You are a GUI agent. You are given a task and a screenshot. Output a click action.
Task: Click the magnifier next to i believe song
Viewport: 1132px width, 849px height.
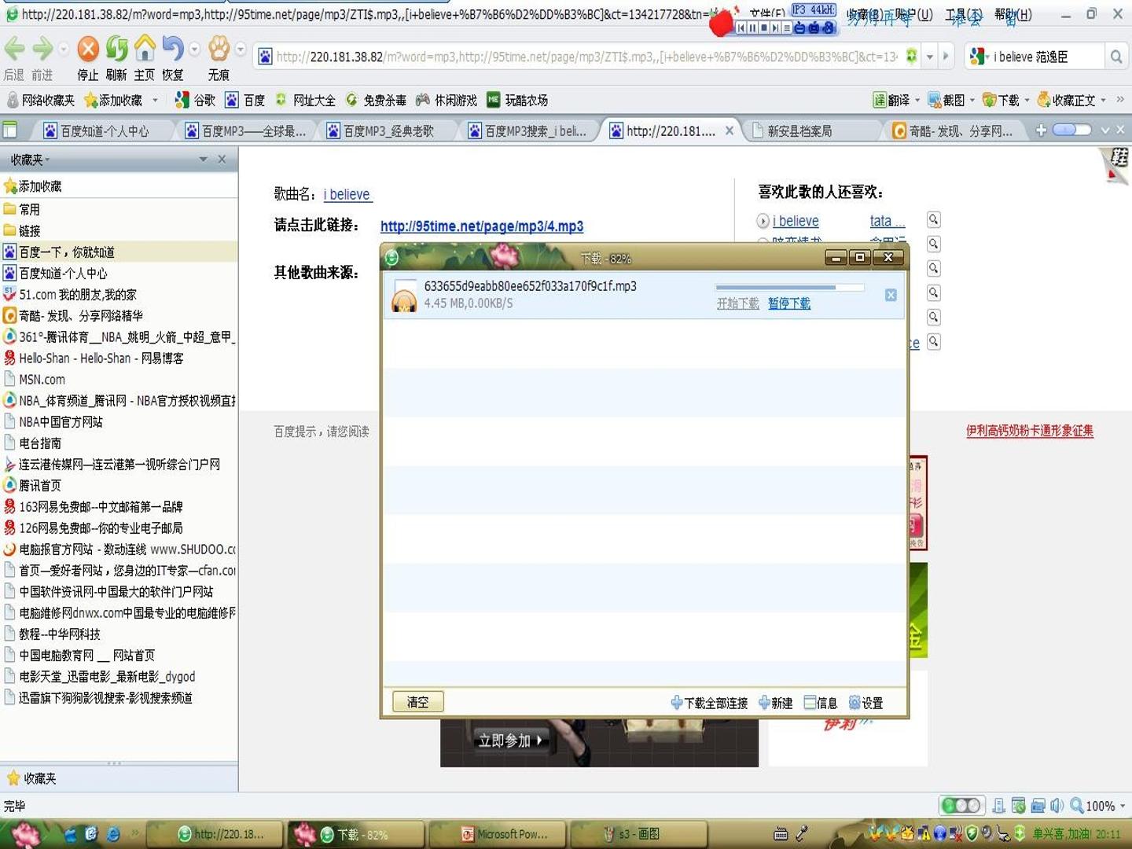933,220
